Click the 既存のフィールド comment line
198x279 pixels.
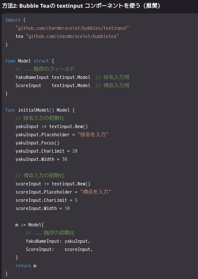tap(45, 69)
